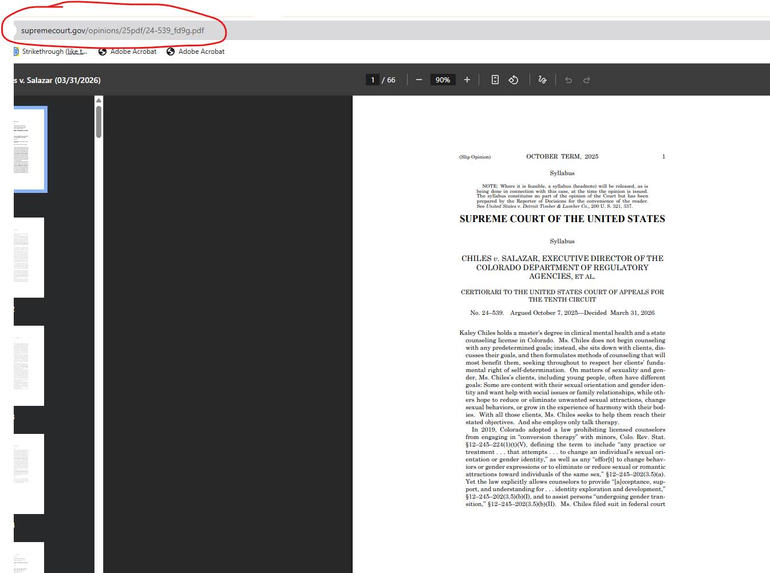Jump to the page 3 thumbnail
Screen dimensions: 770x573
click(29, 365)
